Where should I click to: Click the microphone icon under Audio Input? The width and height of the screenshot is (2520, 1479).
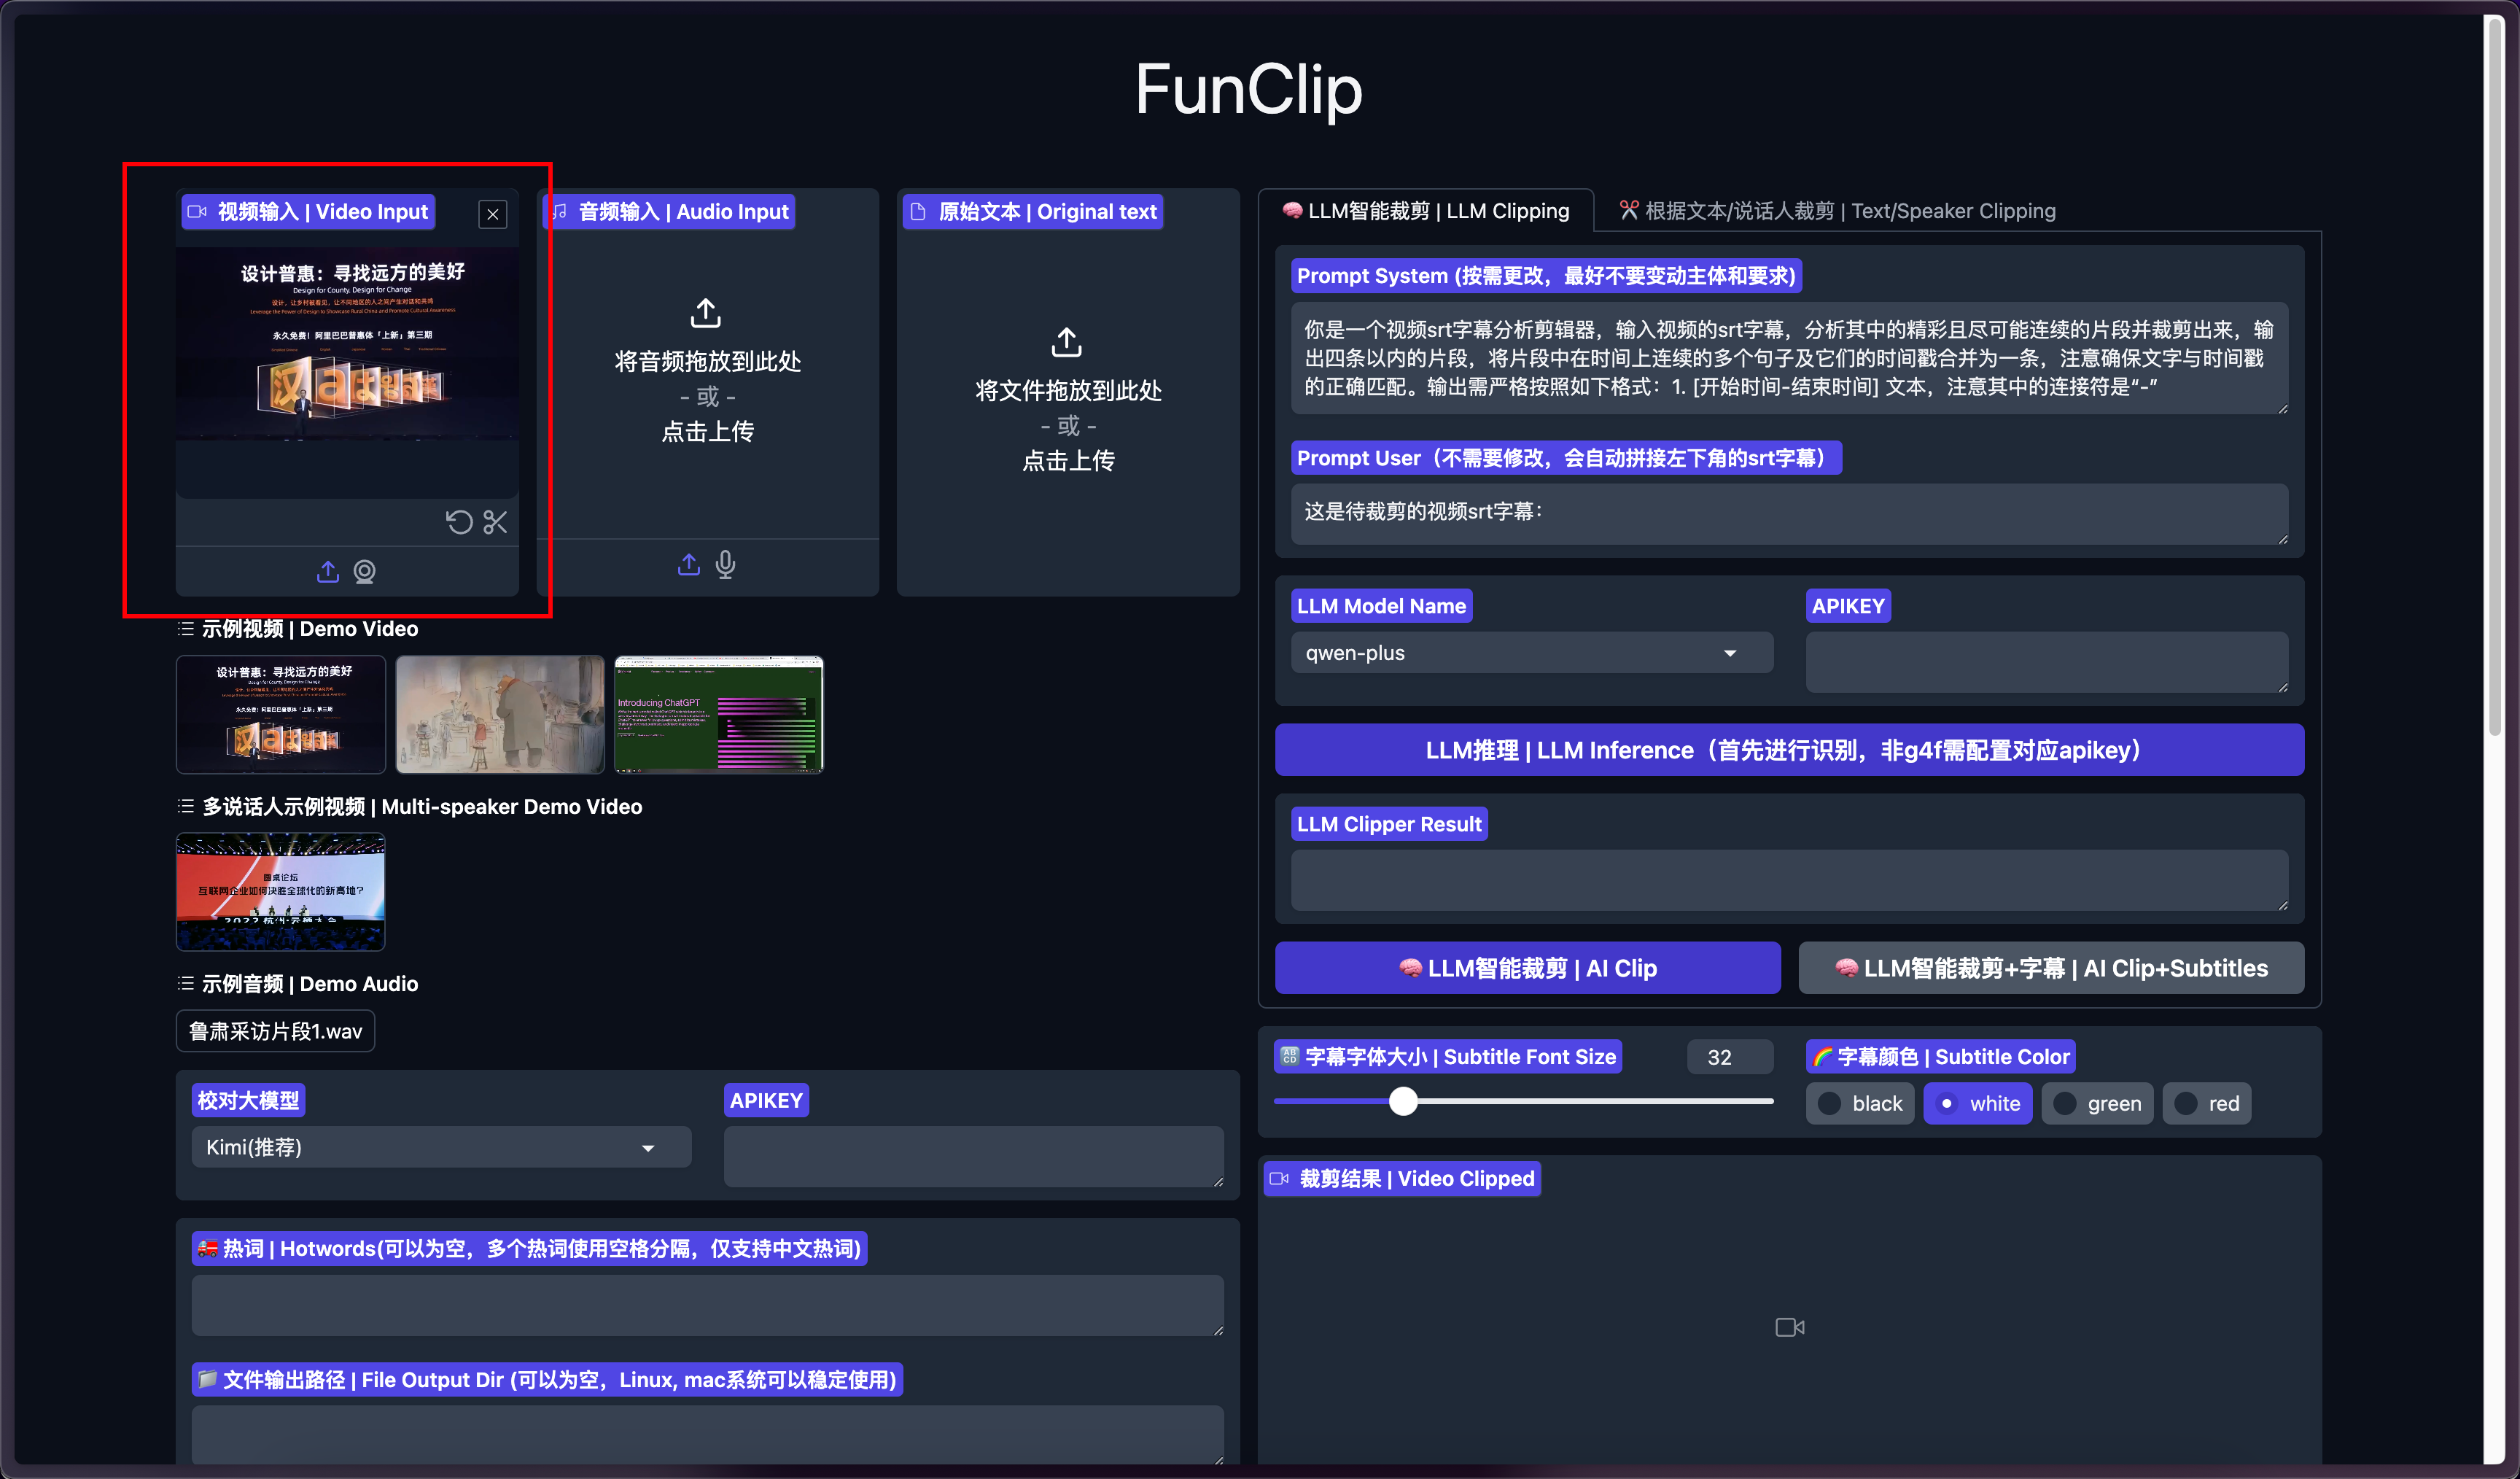(726, 565)
